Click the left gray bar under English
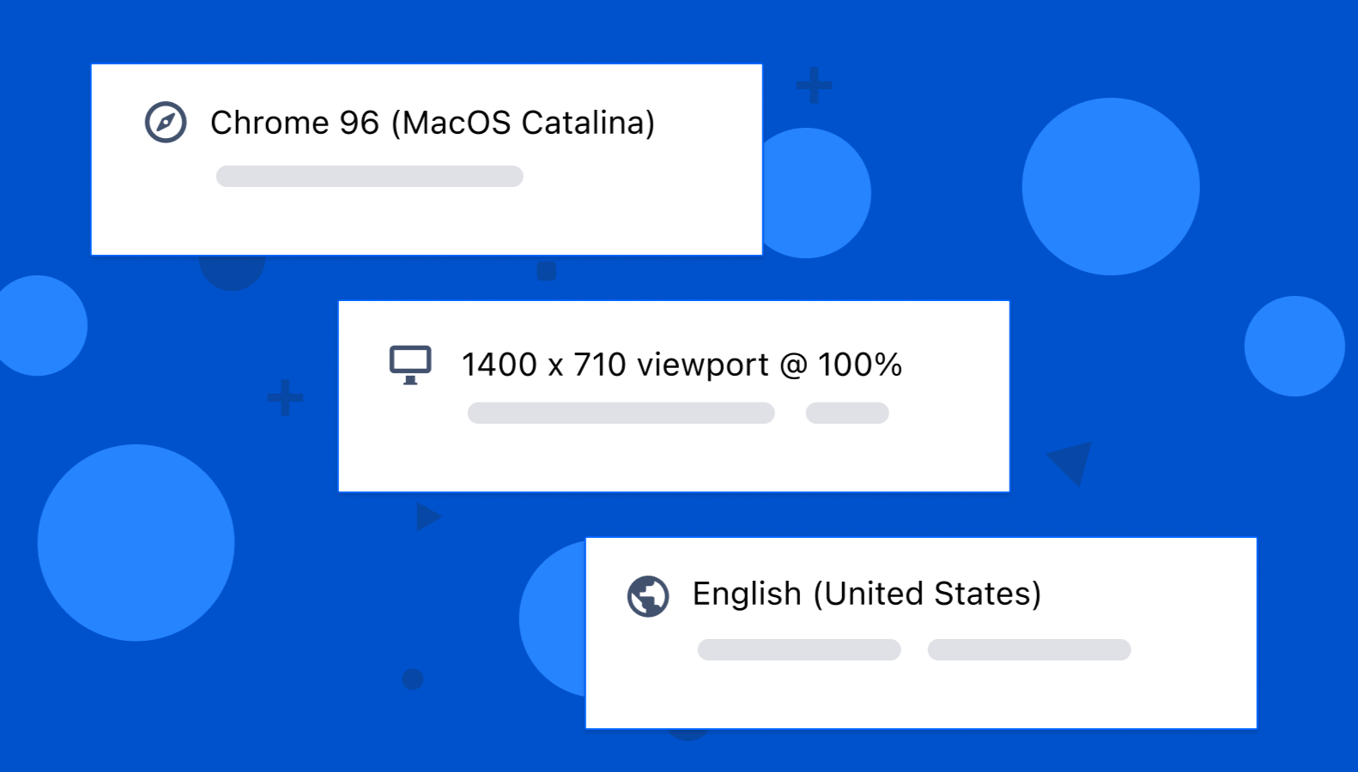Viewport: 1358px width, 772px height. pos(799,649)
